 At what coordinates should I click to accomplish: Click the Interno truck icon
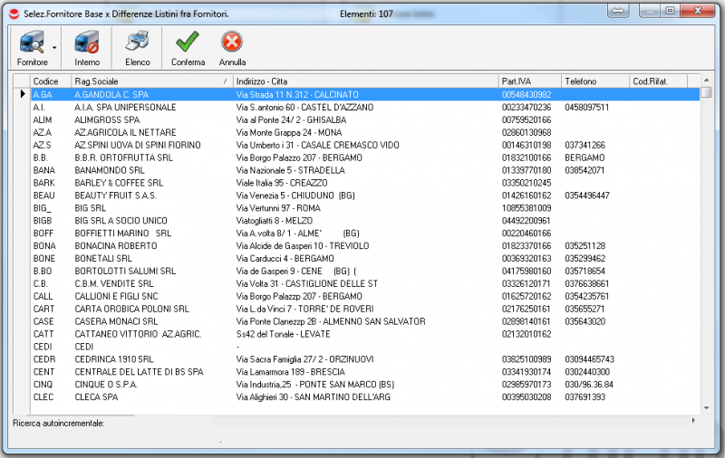[87, 43]
